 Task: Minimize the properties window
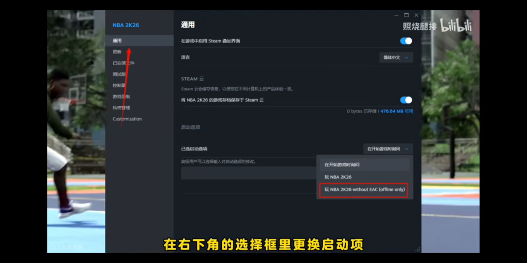click(397, 15)
